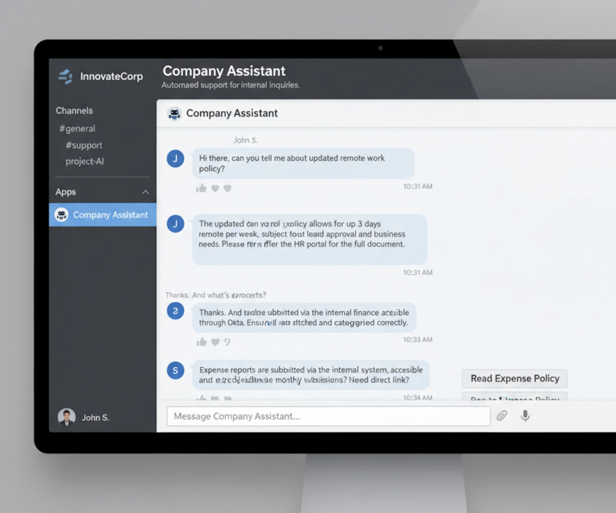Click the robot icon in the chat header

[x=174, y=114]
